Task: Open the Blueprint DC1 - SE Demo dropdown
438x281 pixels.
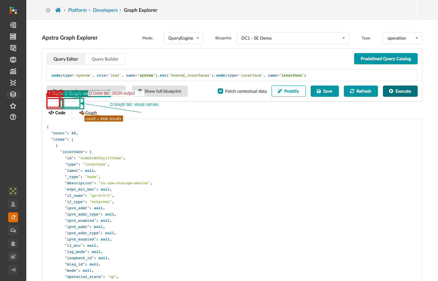Action: (293, 38)
